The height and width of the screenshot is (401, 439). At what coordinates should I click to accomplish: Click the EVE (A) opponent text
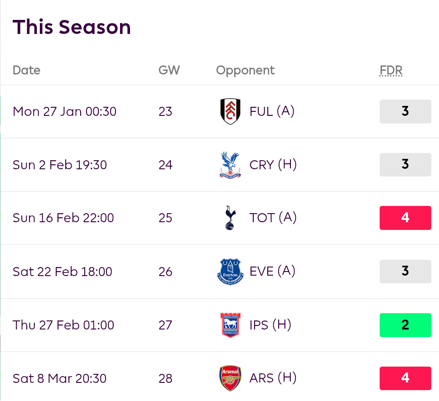click(x=272, y=271)
